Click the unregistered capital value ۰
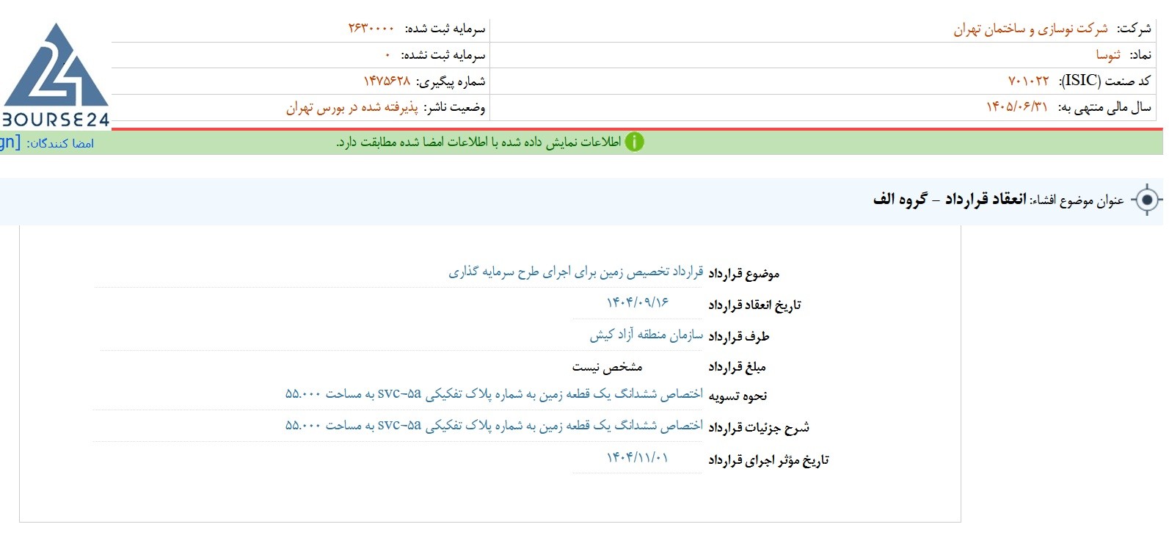Screen dimensions: 1169x560 click(387, 55)
